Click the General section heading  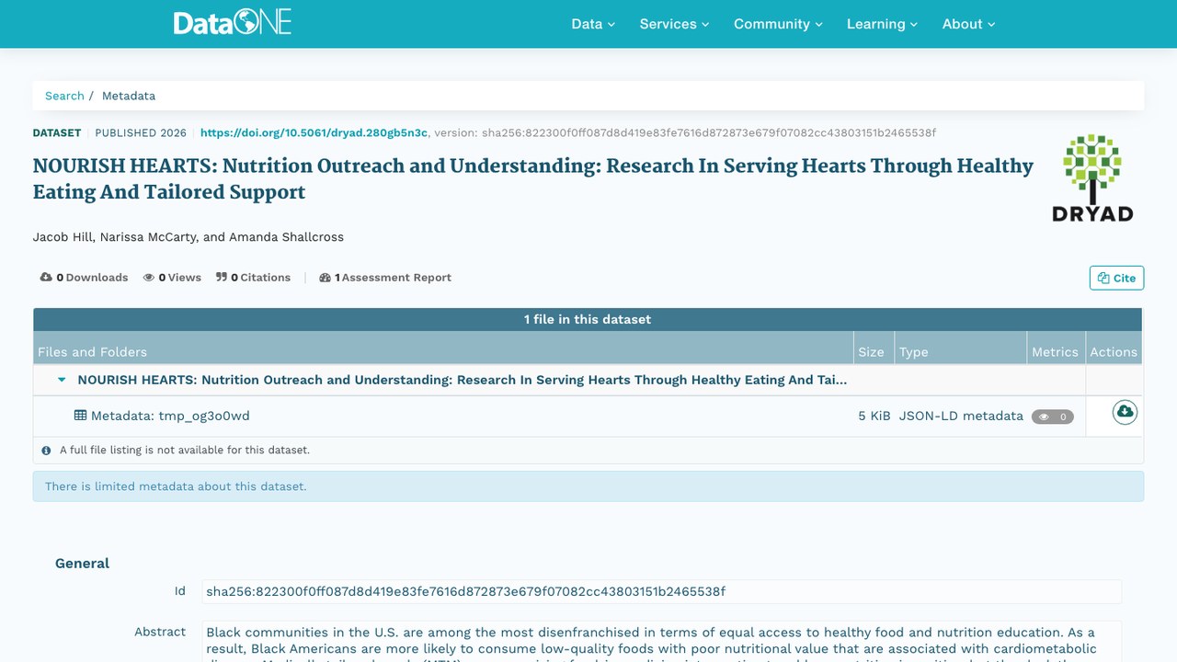point(82,564)
